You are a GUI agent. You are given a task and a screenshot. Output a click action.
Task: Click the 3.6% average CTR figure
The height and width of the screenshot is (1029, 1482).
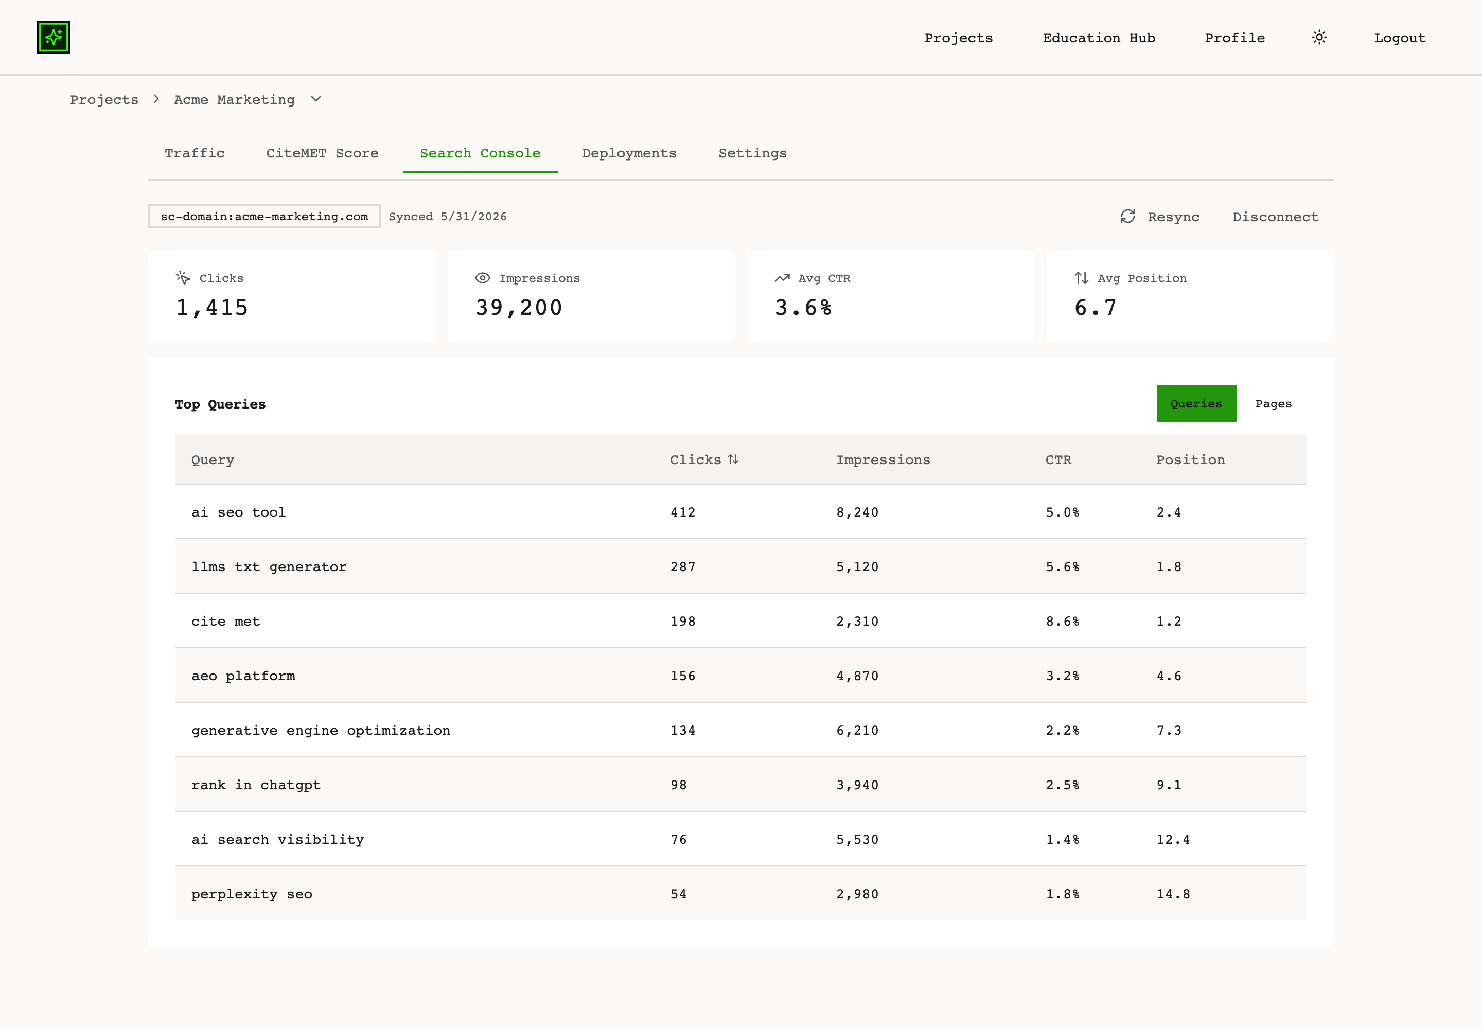pos(803,308)
